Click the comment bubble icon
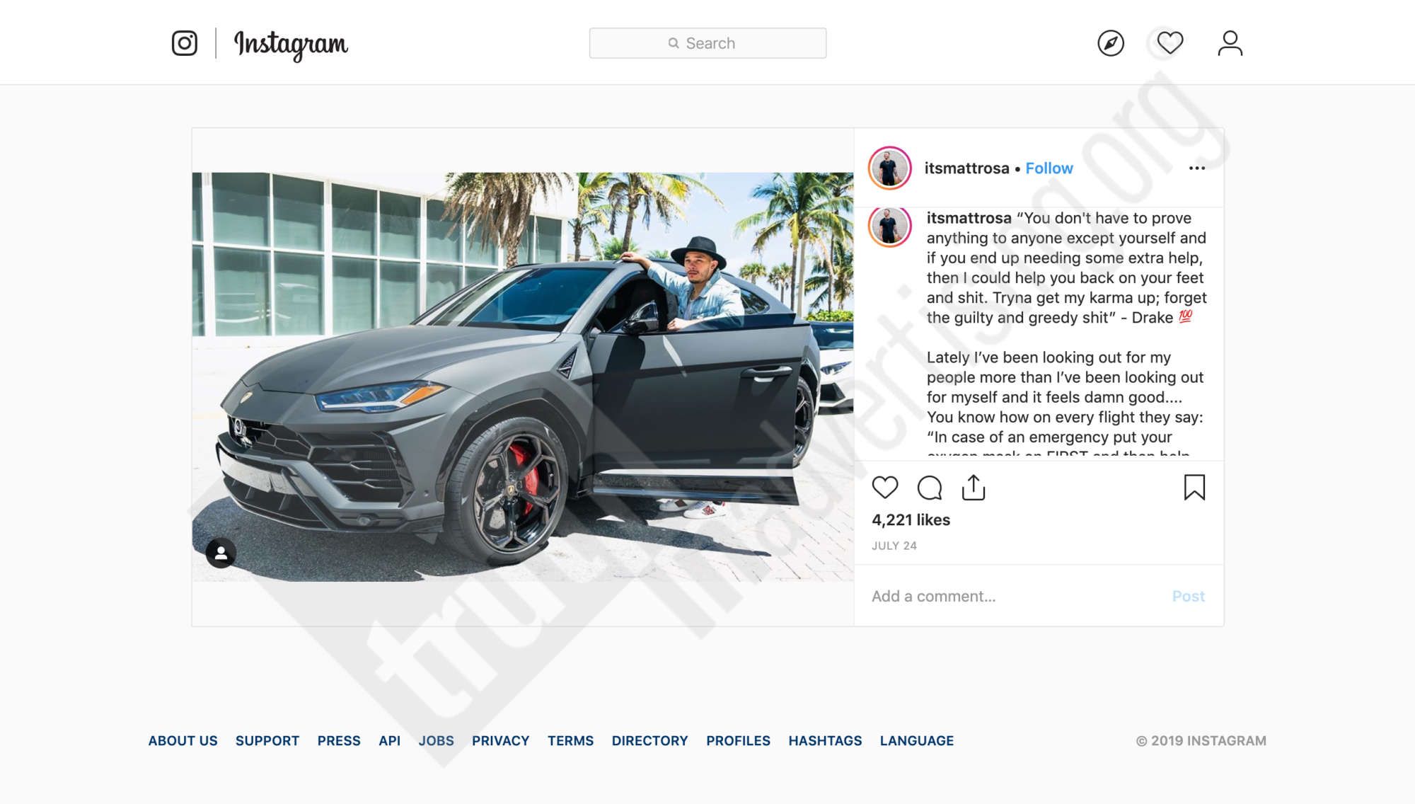This screenshot has width=1415, height=804. pos(930,488)
